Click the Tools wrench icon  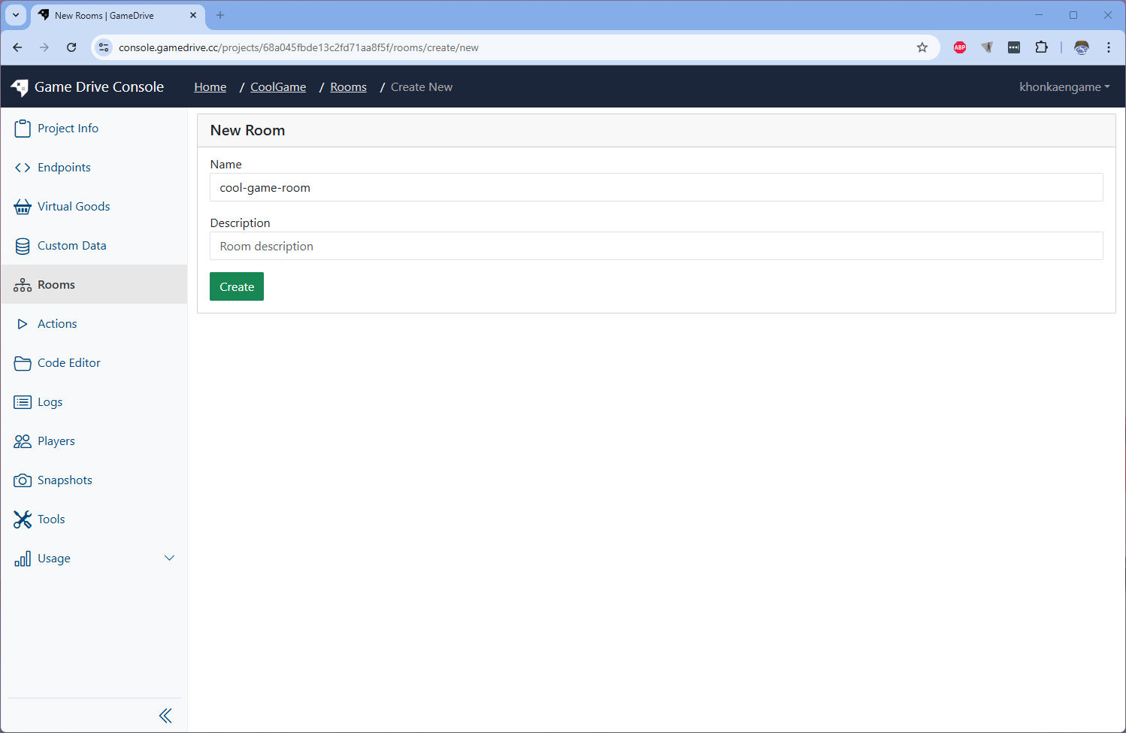tap(23, 519)
